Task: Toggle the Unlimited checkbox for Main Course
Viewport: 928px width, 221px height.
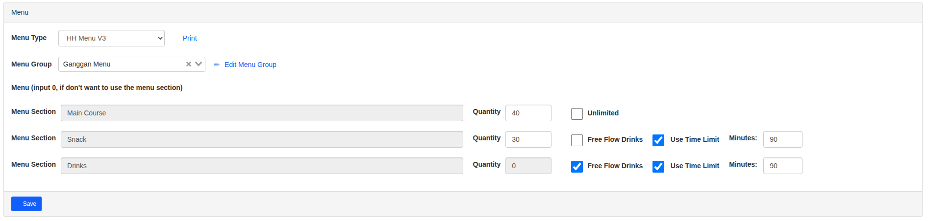Action: 577,113
